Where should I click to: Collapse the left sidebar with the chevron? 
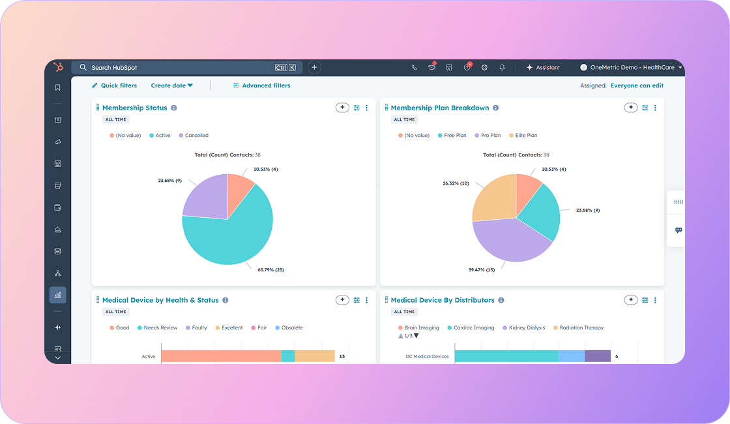pos(57,357)
